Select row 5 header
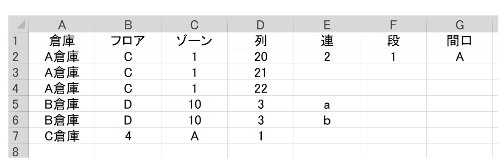504x167 pixels. click(15, 104)
